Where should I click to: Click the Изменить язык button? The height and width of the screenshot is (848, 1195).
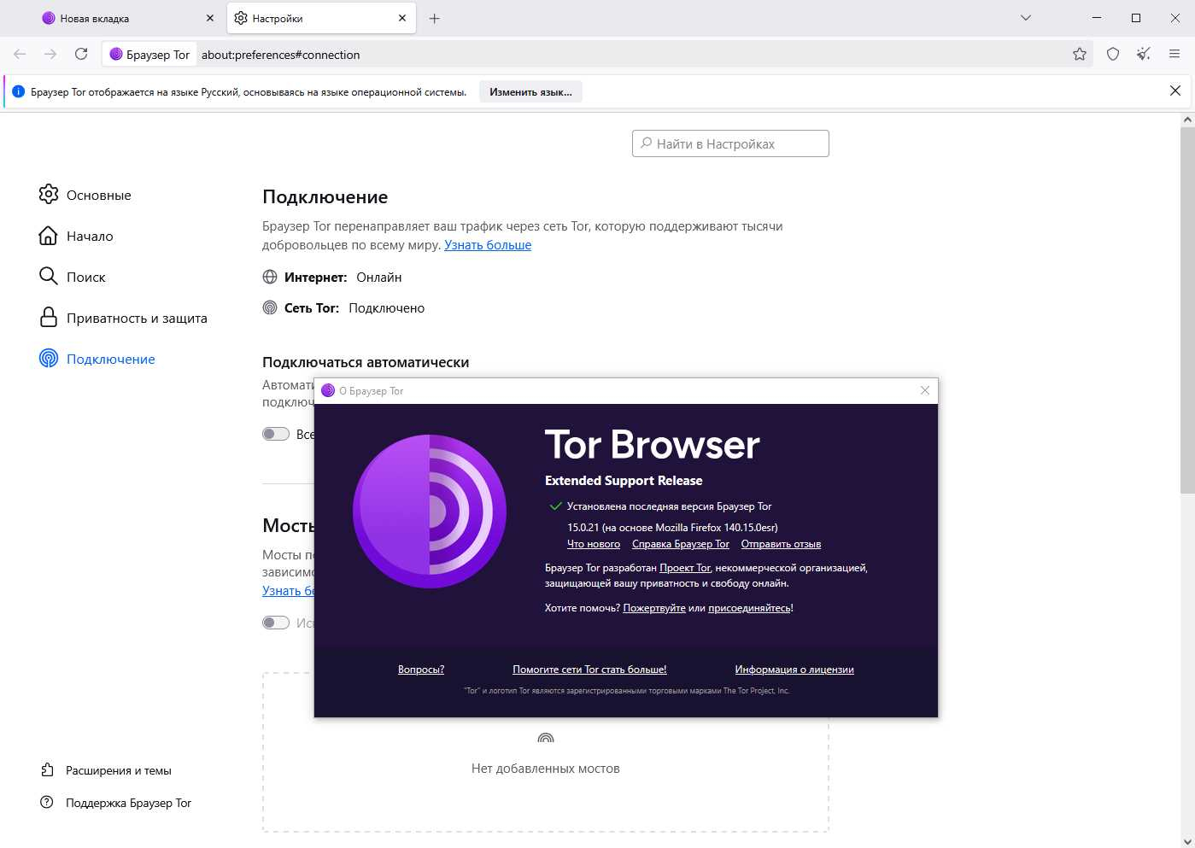pyautogui.click(x=530, y=91)
